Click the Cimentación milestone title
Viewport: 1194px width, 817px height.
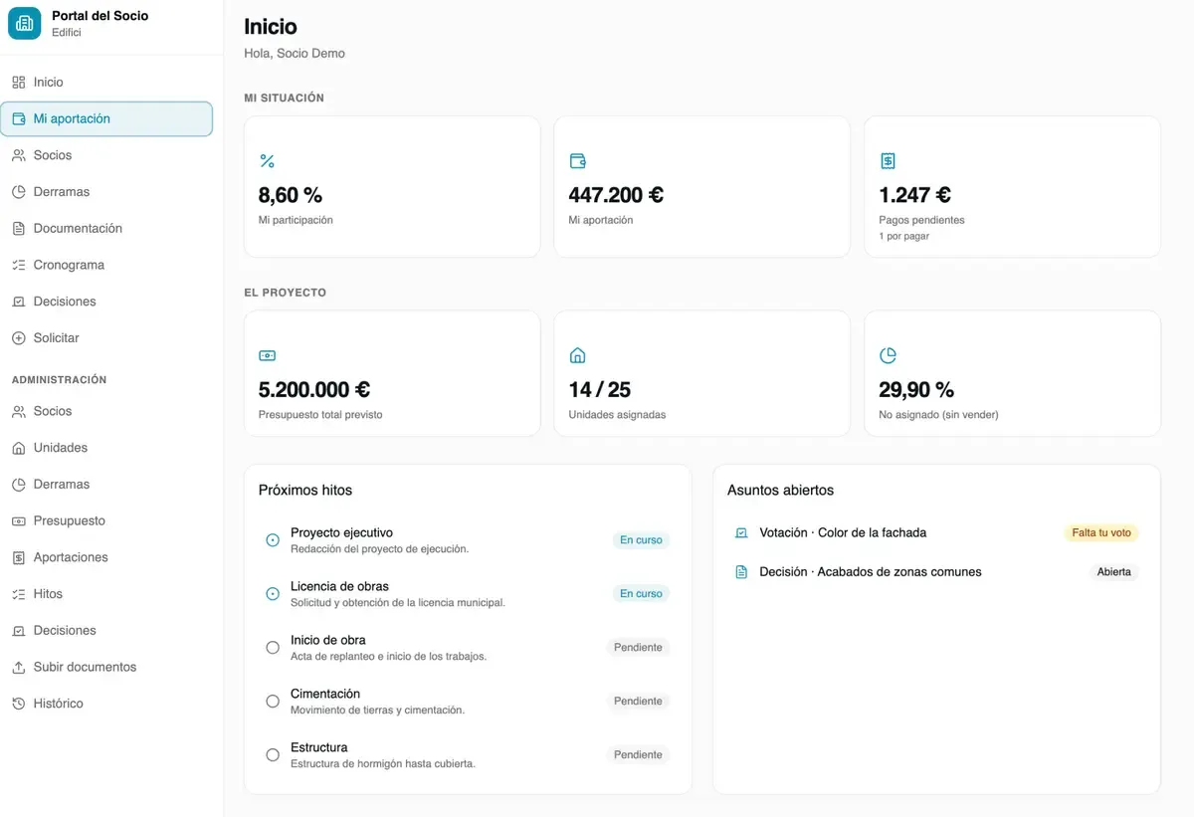tap(325, 694)
